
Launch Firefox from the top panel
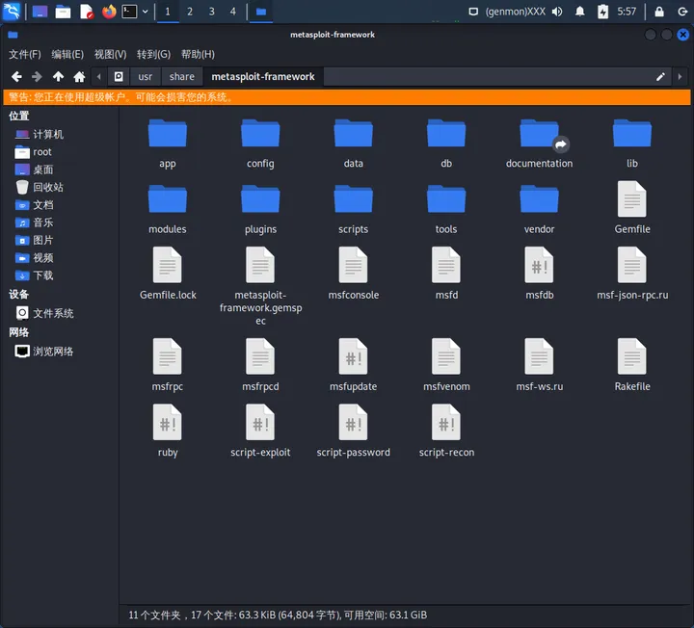[x=109, y=12]
